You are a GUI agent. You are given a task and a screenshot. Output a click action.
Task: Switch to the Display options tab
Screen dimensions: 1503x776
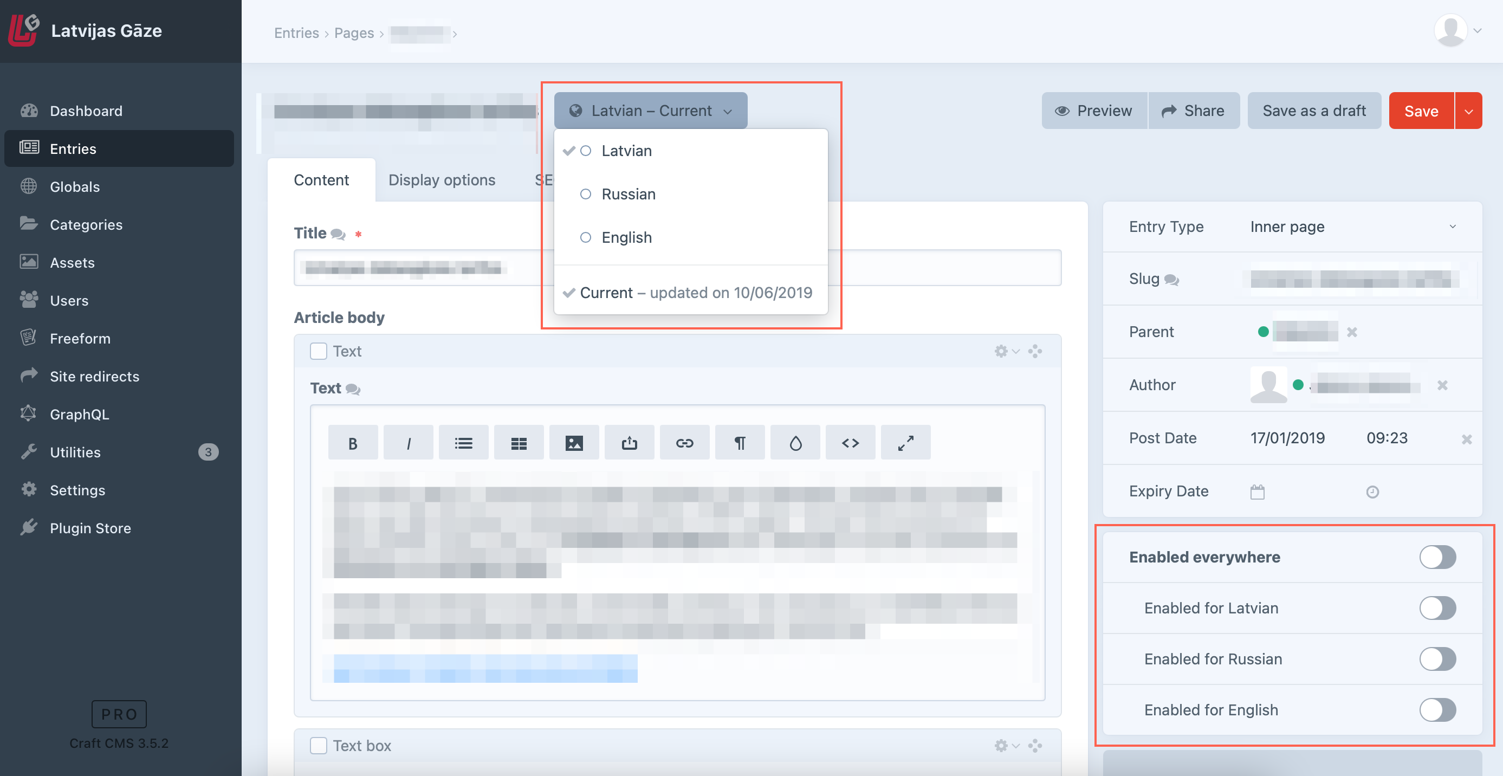click(442, 180)
